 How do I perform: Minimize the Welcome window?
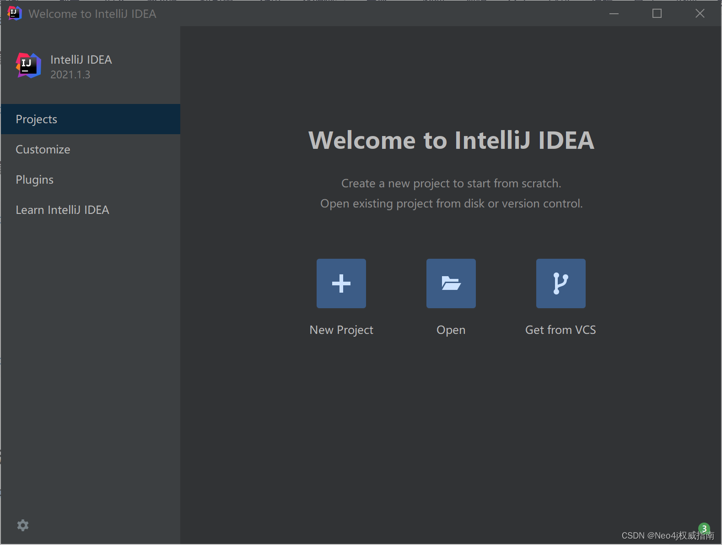(x=614, y=13)
